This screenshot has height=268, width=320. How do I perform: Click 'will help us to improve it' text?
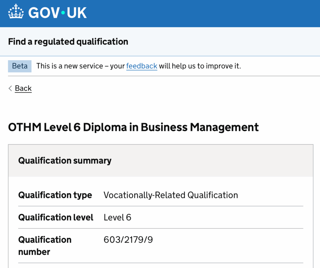200,66
